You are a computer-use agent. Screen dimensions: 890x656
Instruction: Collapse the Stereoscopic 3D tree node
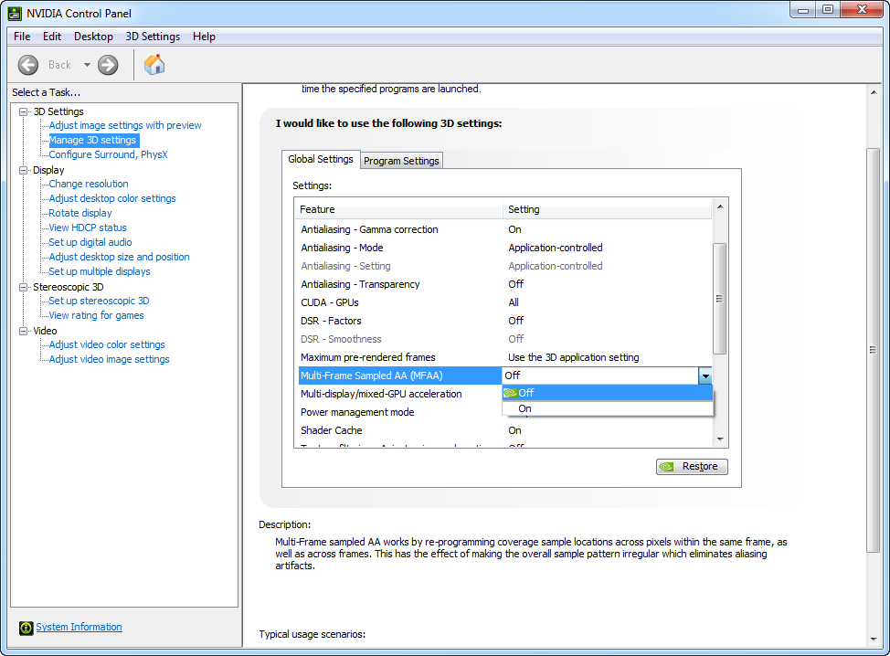point(23,287)
